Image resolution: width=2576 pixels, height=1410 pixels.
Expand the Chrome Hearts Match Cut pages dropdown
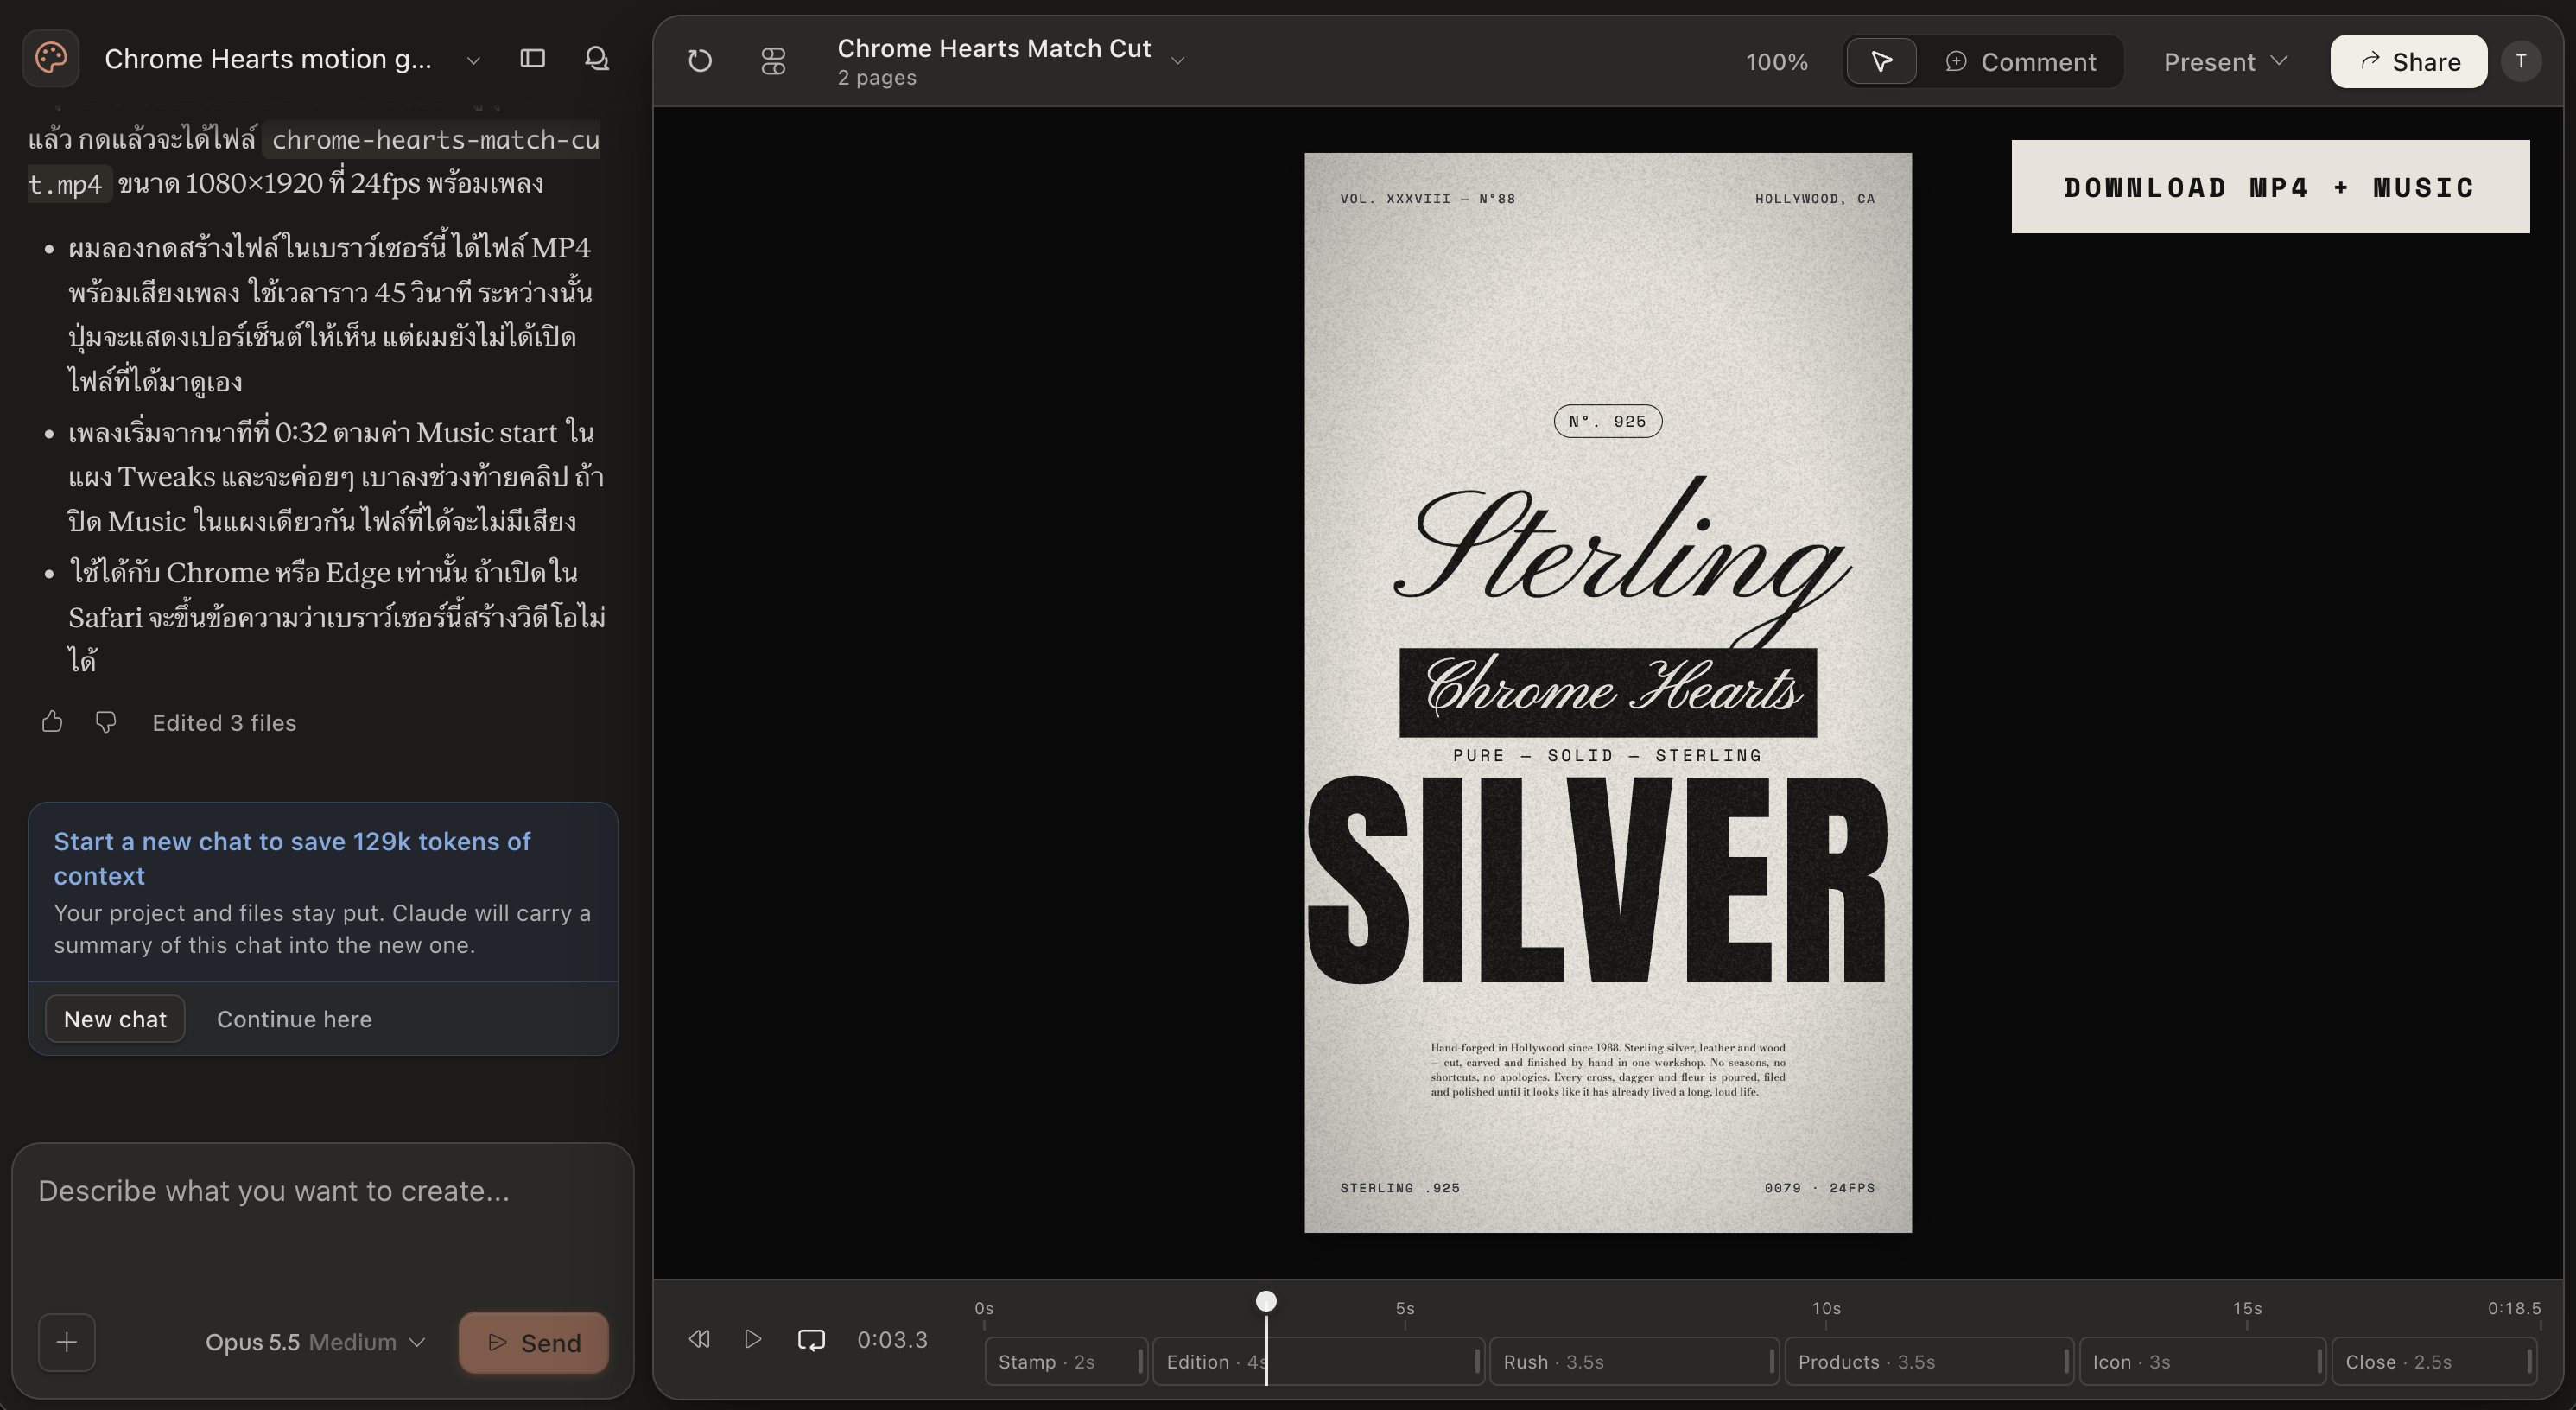1177,61
